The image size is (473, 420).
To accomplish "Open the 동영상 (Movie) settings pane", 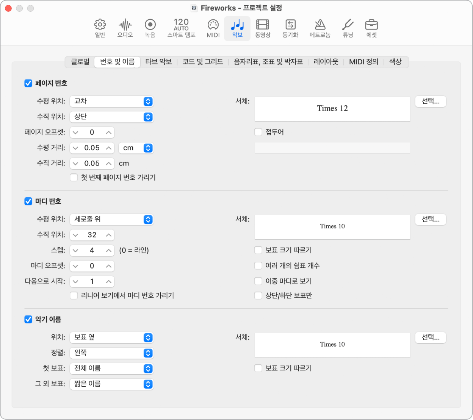I will pyautogui.click(x=263, y=28).
